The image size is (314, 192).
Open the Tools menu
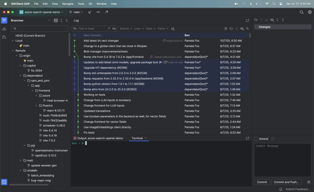tap(81, 4)
